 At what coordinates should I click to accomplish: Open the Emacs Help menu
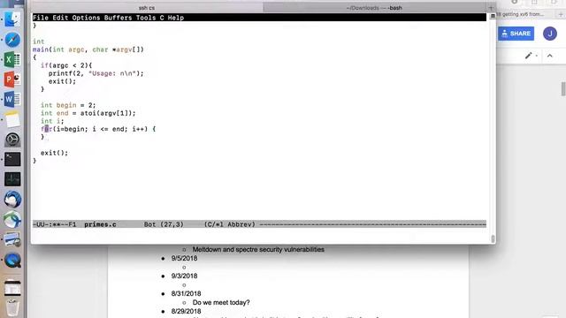point(176,18)
